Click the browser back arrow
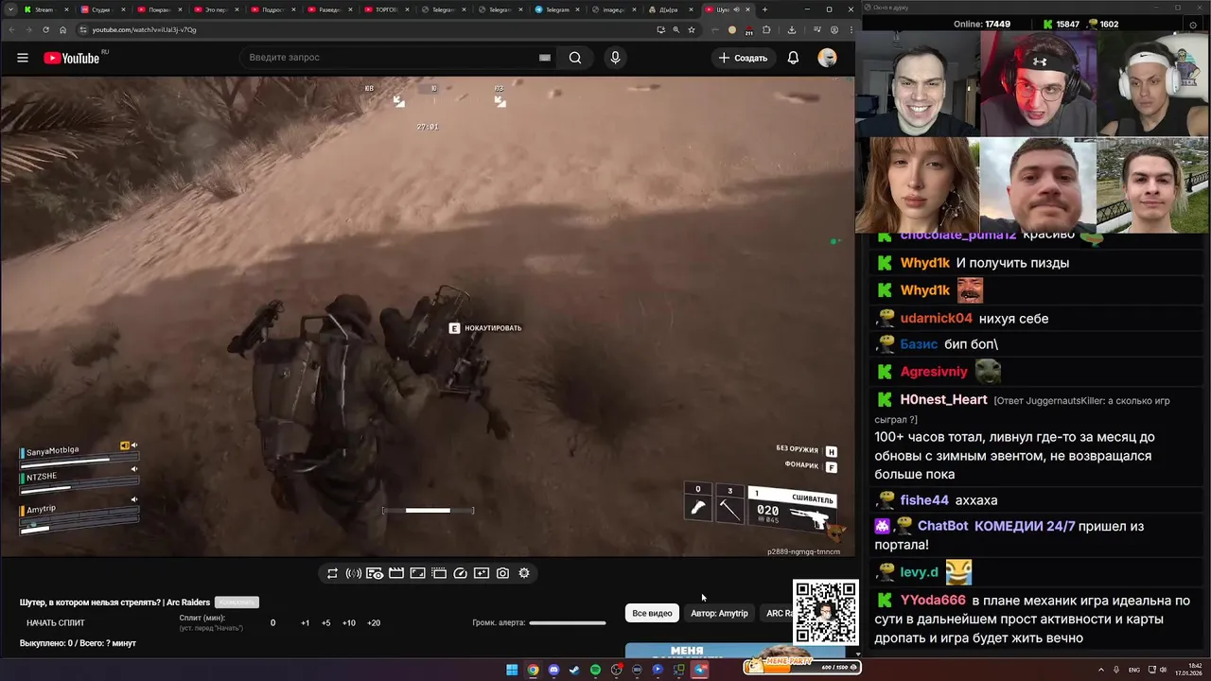The height and width of the screenshot is (681, 1211). [x=11, y=29]
